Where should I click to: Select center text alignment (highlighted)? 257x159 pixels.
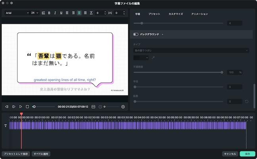coord(79,13)
